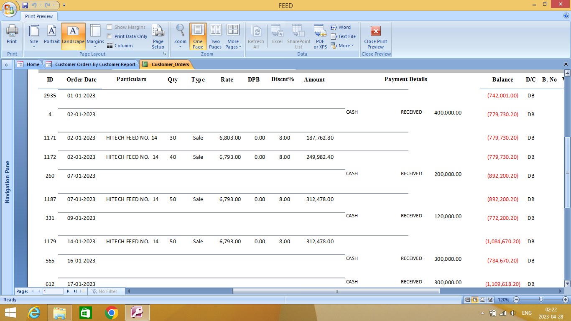Adjust the zoom slider handle

pos(541,300)
